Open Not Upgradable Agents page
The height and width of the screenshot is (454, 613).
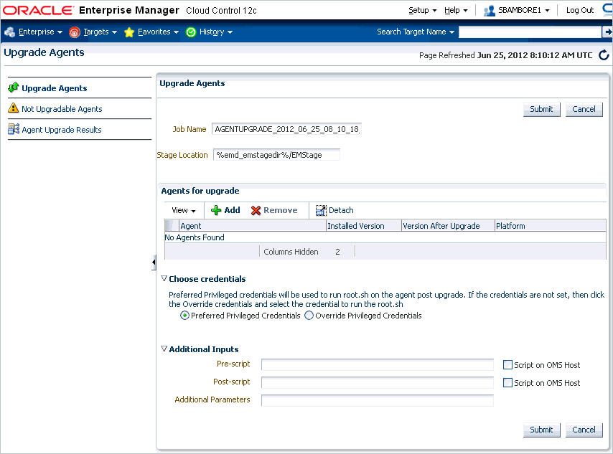(x=62, y=109)
